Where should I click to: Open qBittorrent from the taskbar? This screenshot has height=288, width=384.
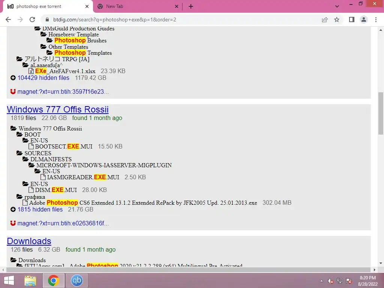pos(76,280)
